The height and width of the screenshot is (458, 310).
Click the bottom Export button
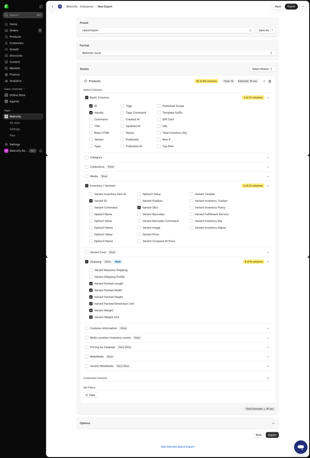tap(272, 435)
